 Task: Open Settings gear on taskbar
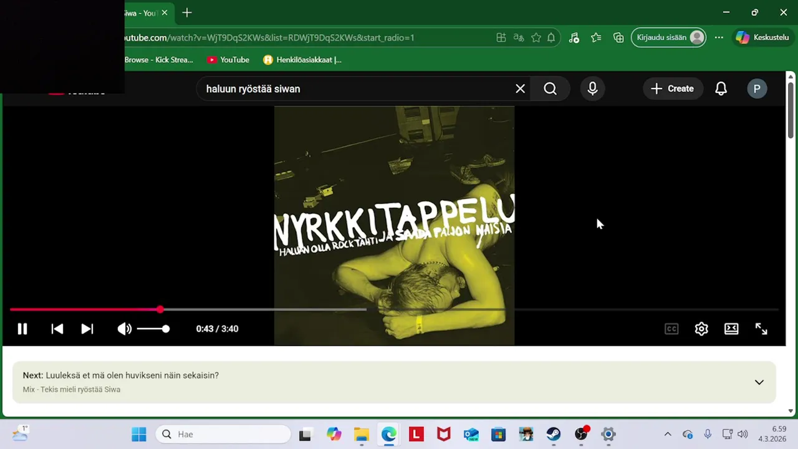coord(608,434)
